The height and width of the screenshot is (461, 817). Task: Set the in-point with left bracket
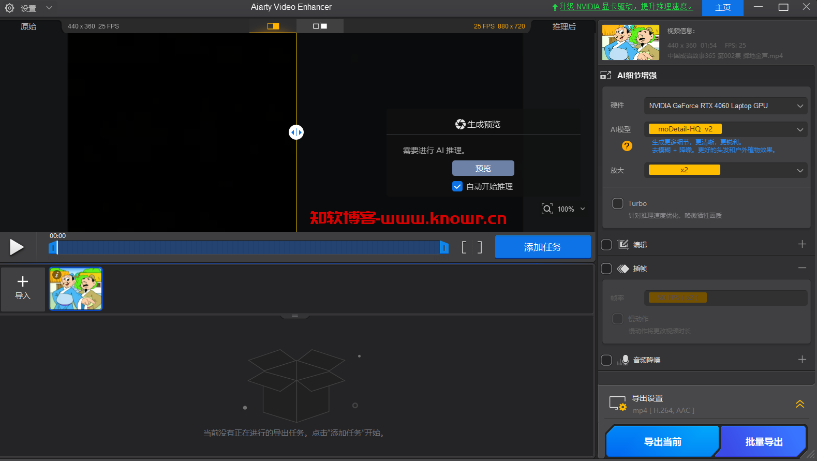[x=464, y=247]
